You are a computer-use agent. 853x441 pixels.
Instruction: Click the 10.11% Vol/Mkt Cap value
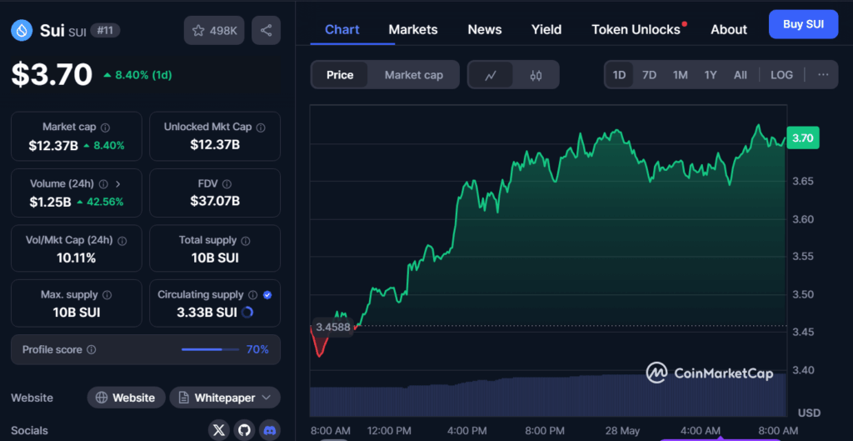[76, 258]
